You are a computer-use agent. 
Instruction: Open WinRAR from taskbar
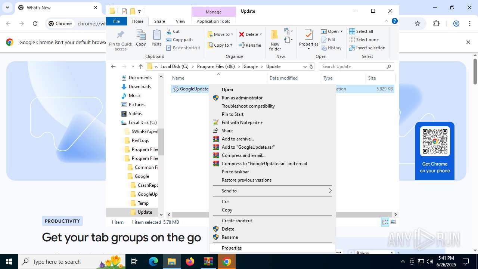(x=208, y=262)
